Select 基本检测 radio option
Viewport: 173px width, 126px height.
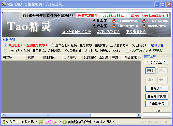tap(52, 45)
